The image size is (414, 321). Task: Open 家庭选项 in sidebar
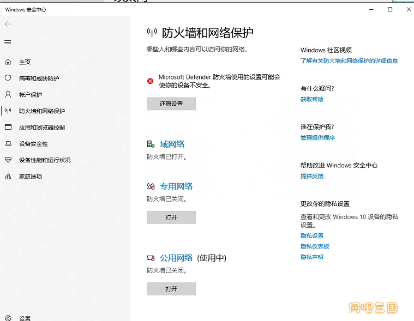(31, 177)
